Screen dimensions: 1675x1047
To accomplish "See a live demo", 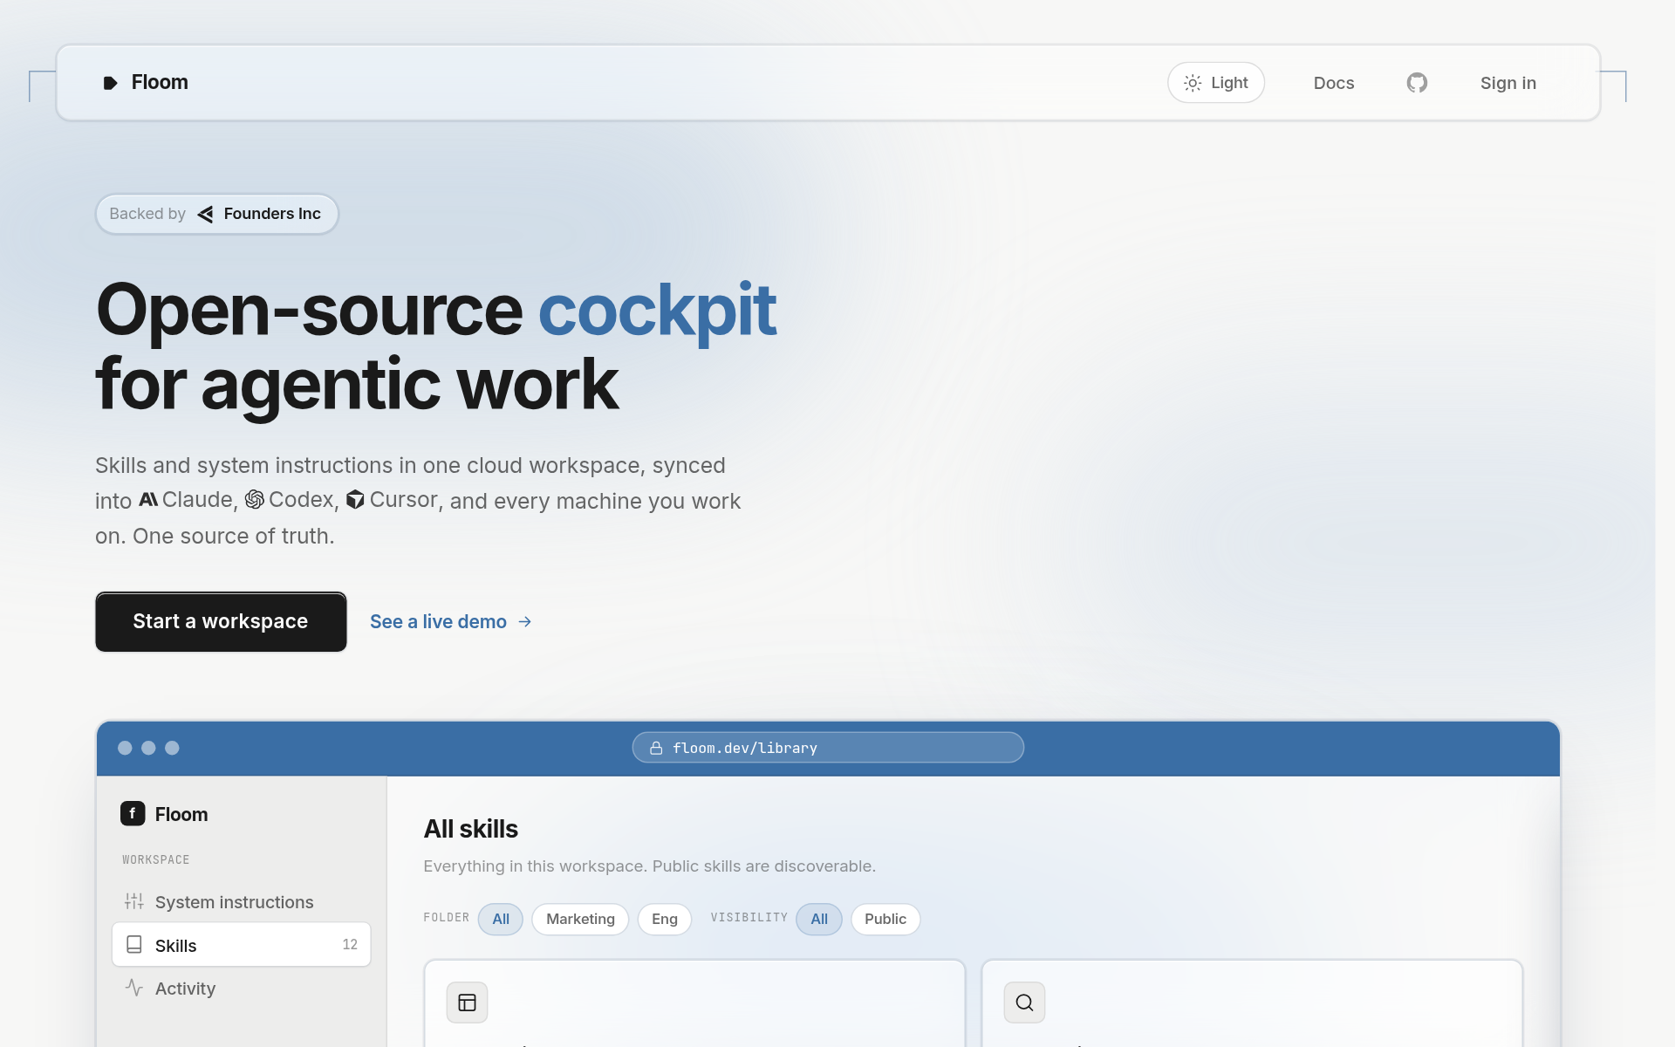I will point(451,621).
